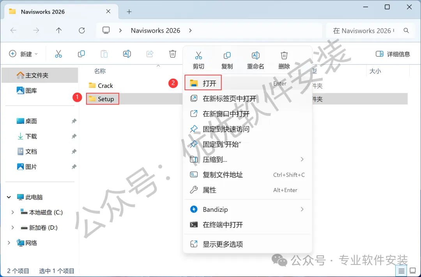Image resolution: width=421 pixels, height=277 pixels.
Task: Collapse the 此电脑 tree node
Action: [x=9, y=197]
